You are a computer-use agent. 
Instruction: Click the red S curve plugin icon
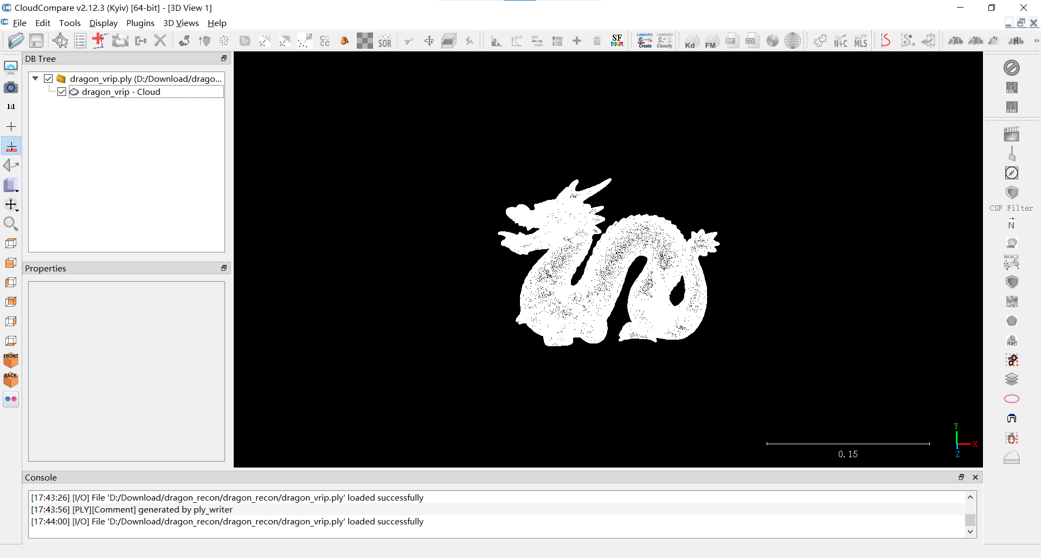[x=886, y=41]
